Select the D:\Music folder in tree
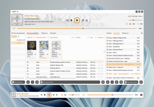This screenshot has width=154, height=107. 18,43
